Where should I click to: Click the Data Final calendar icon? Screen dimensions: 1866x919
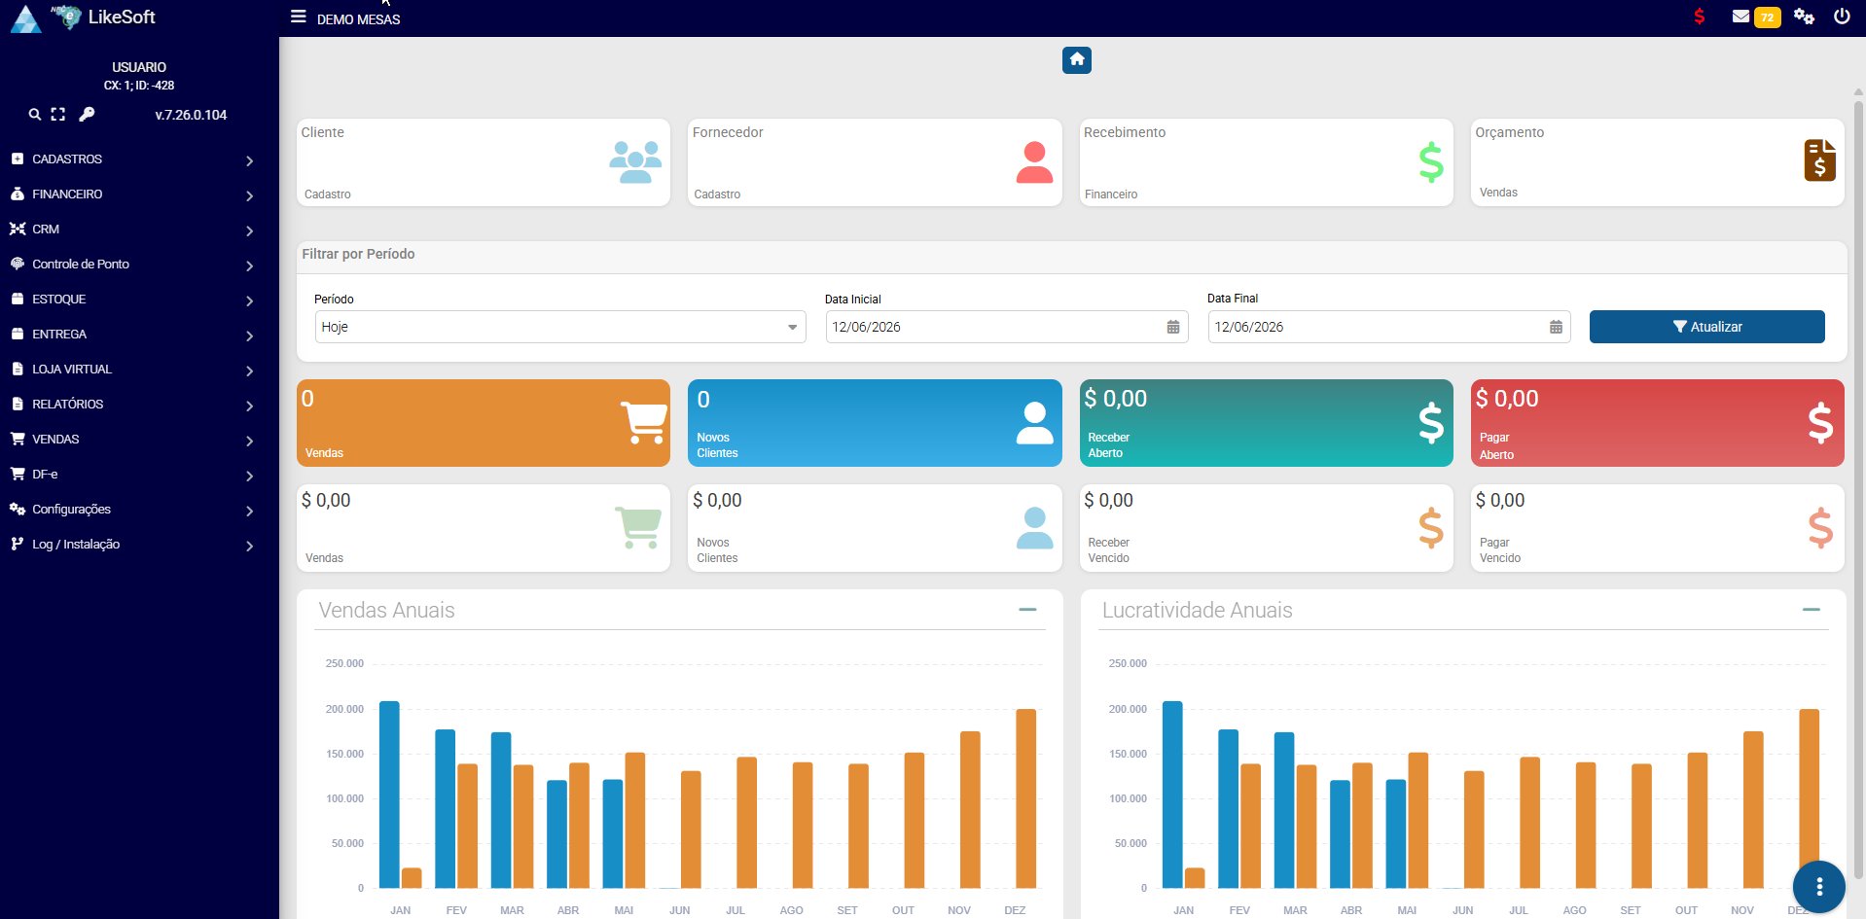[1556, 328]
